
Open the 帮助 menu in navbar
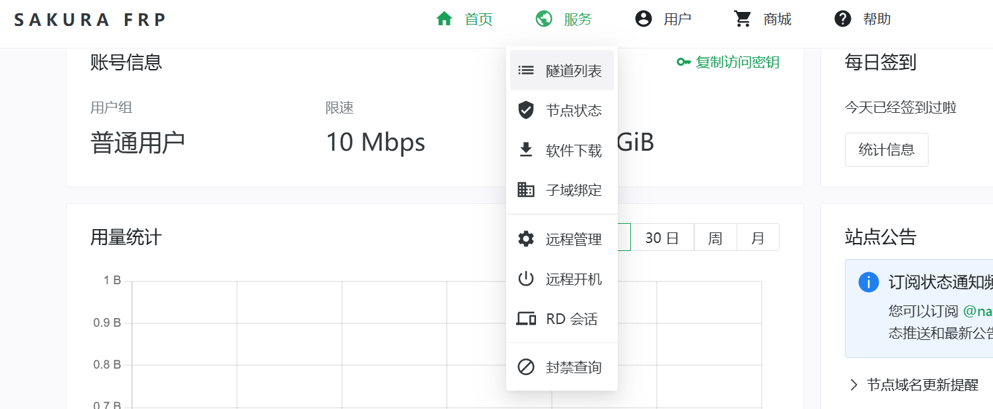pyautogui.click(x=862, y=19)
